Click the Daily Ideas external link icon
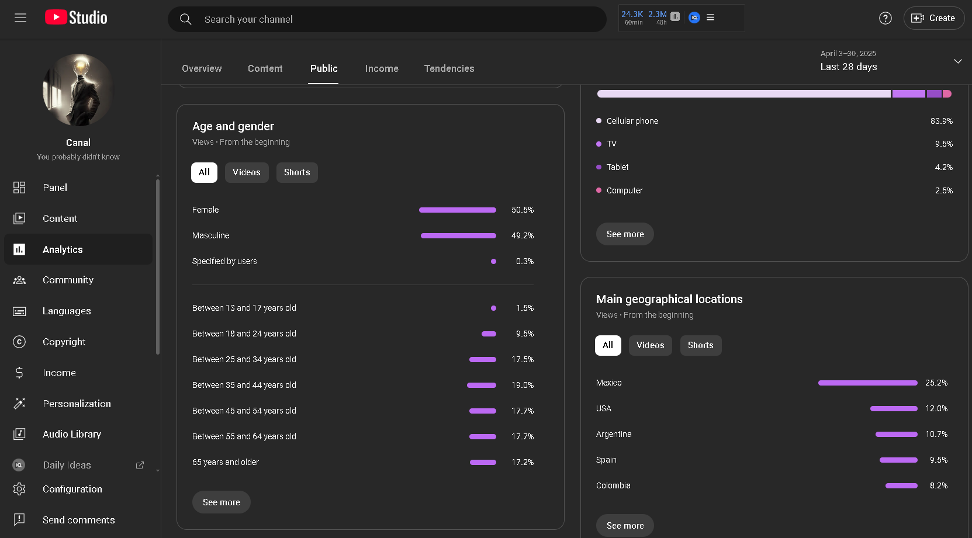Image resolution: width=972 pixels, height=538 pixels. 140,466
